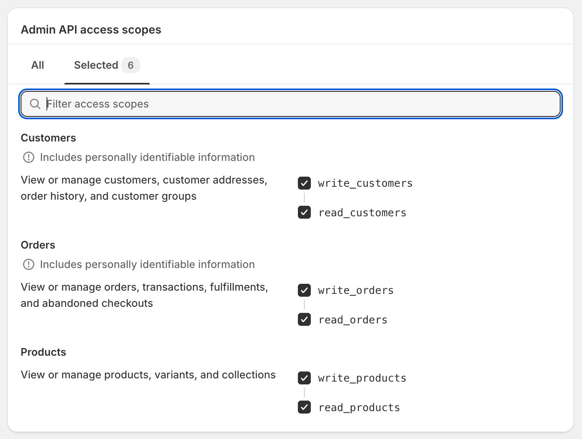Toggle the read_products checkbox
Image resolution: width=582 pixels, height=439 pixels.
coord(304,407)
